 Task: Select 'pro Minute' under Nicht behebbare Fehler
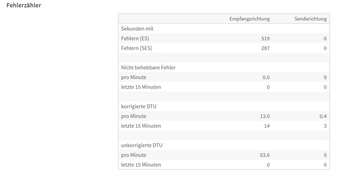tap(134, 77)
